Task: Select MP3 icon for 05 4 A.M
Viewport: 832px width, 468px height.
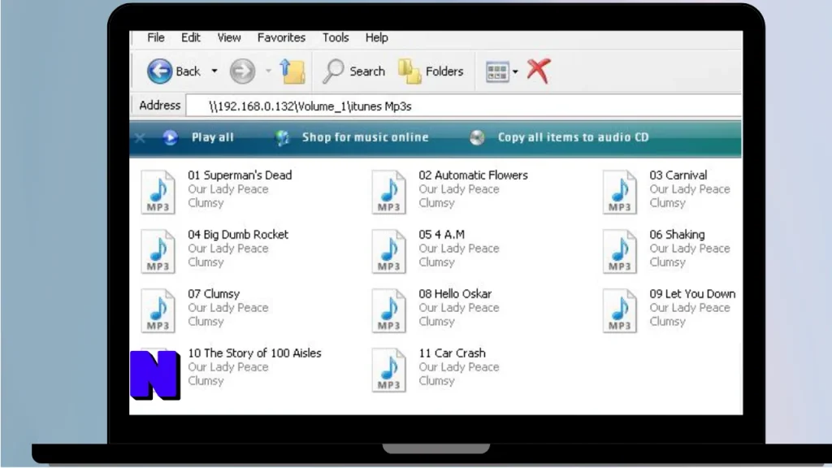Action: [x=389, y=252]
